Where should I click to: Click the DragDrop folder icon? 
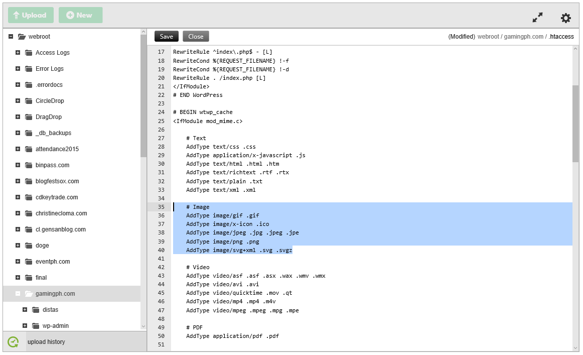point(29,117)
